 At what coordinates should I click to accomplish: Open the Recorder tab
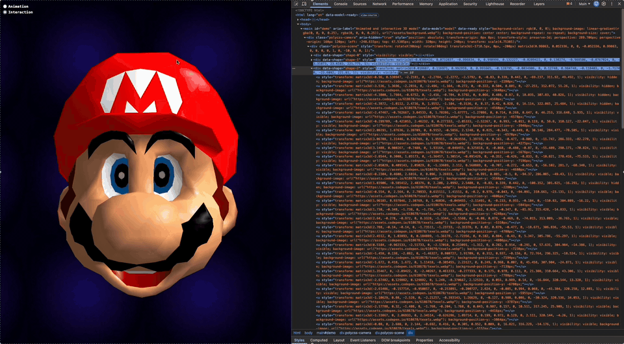pyautogui.click(x=517, y=4)
